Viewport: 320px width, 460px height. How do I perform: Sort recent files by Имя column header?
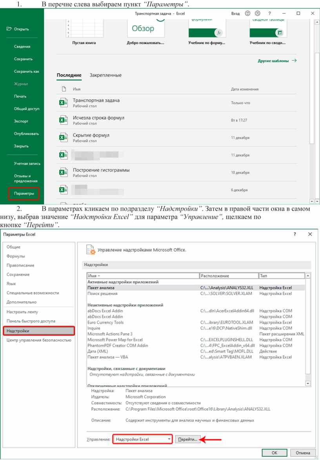[76, 89]
